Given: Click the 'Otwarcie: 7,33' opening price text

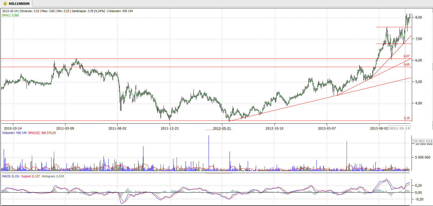Looking at the screenshot, I should tap(29, 11).
